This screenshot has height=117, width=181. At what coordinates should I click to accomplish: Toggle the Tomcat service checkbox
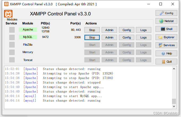coord(12,60)
